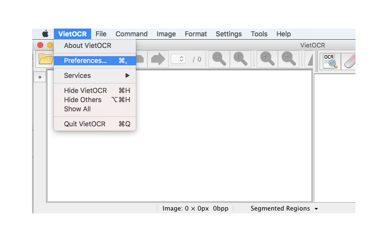This screenshot has height=242, width=388.
Task: Open the File menu
Action: point(101,34)
